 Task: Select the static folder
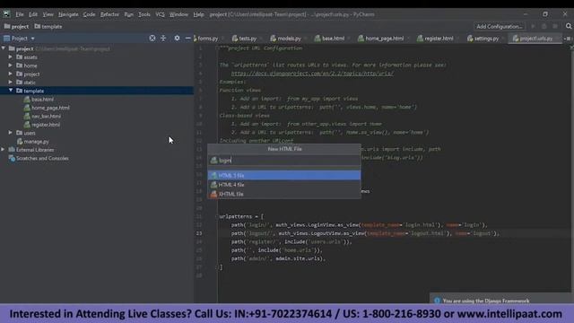coord(30,83)
